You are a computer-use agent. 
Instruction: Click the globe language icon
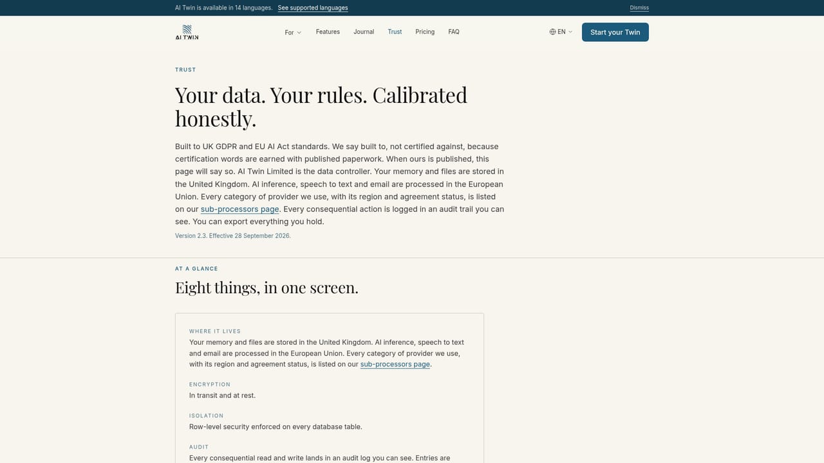[552, 32]
